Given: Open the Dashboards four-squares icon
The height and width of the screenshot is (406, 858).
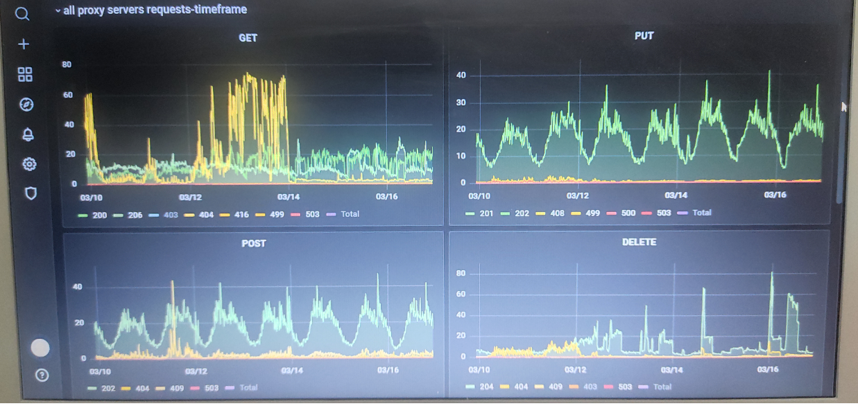Looking at the screenshot, I should (24, 74).
